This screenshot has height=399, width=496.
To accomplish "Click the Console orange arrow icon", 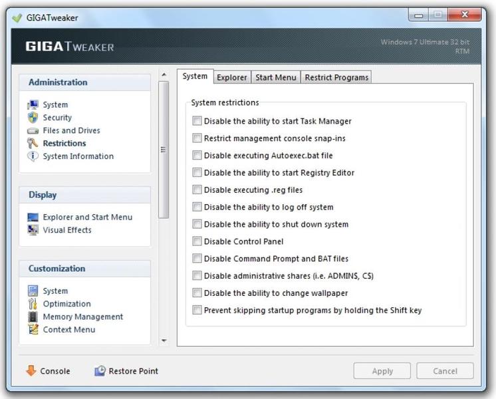I will click(x=31, y=370).
